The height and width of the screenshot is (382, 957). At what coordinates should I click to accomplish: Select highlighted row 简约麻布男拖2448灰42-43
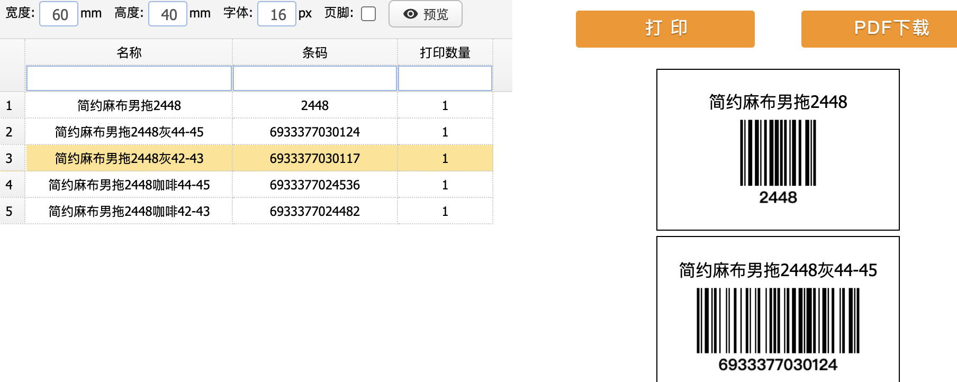pos(129,158)
